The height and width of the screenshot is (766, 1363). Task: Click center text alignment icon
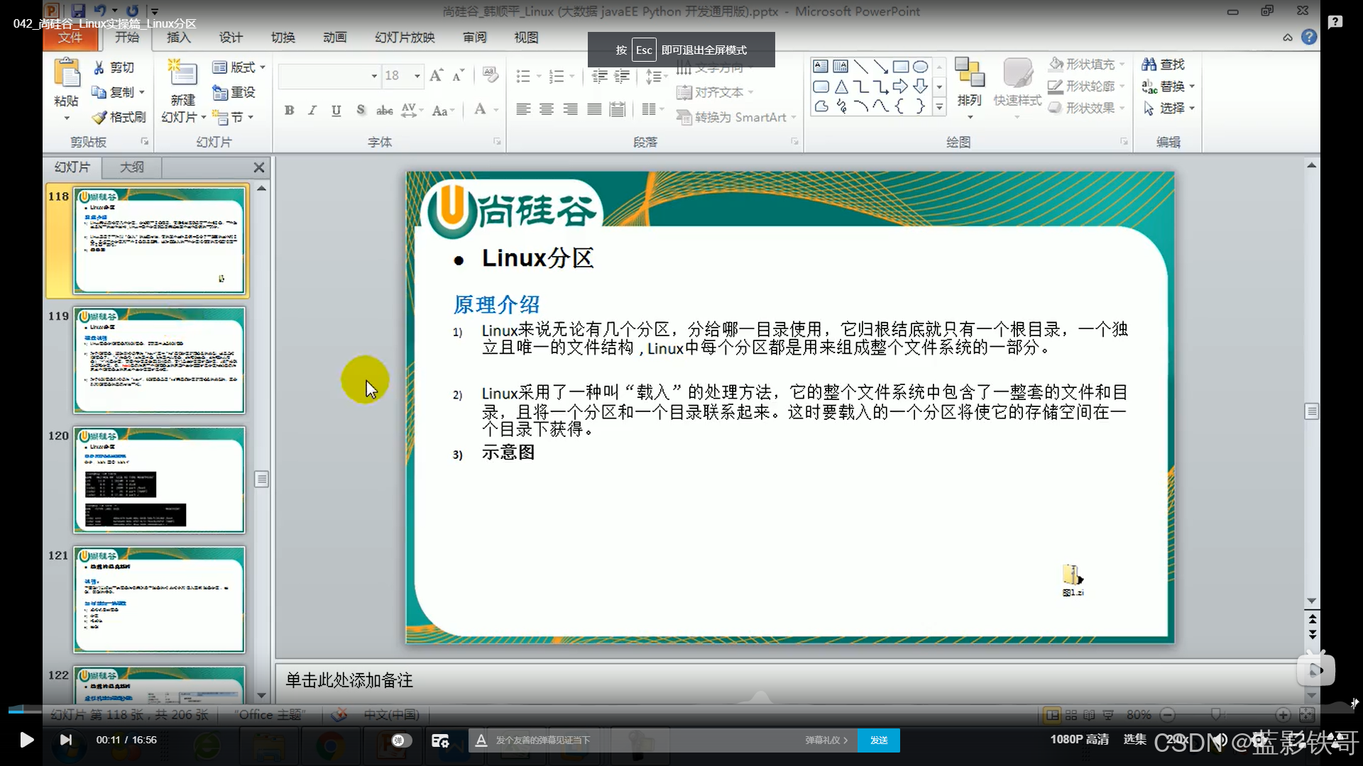(x=547, y=109)
